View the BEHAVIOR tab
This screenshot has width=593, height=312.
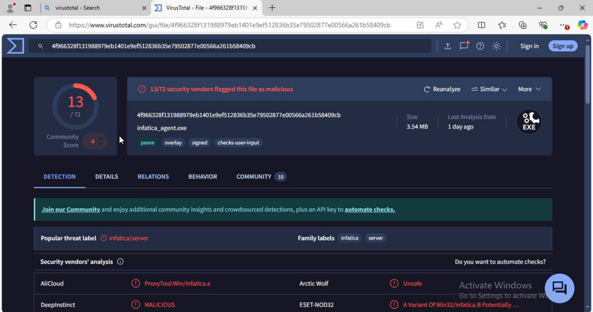click(x=203, y=177)
